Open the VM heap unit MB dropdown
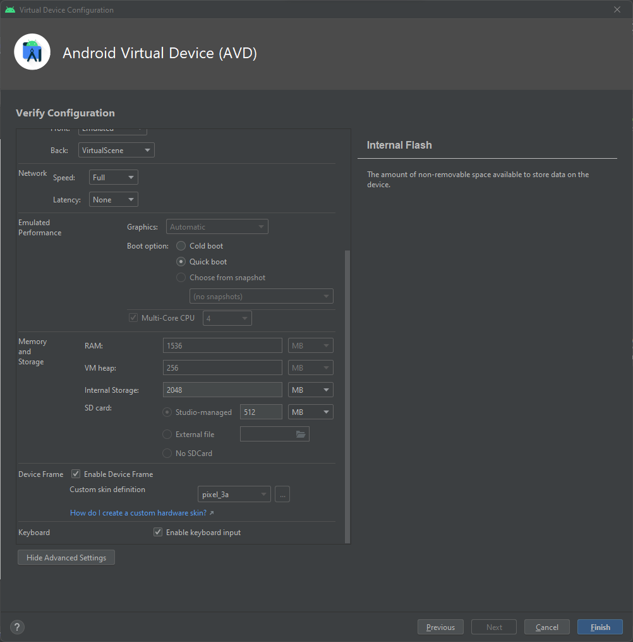633x642 pixels. tap(311, 367)
